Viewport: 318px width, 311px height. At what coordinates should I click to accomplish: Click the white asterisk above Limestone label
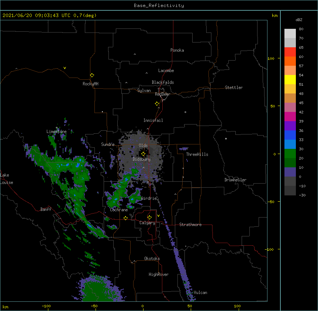(57, 128)
